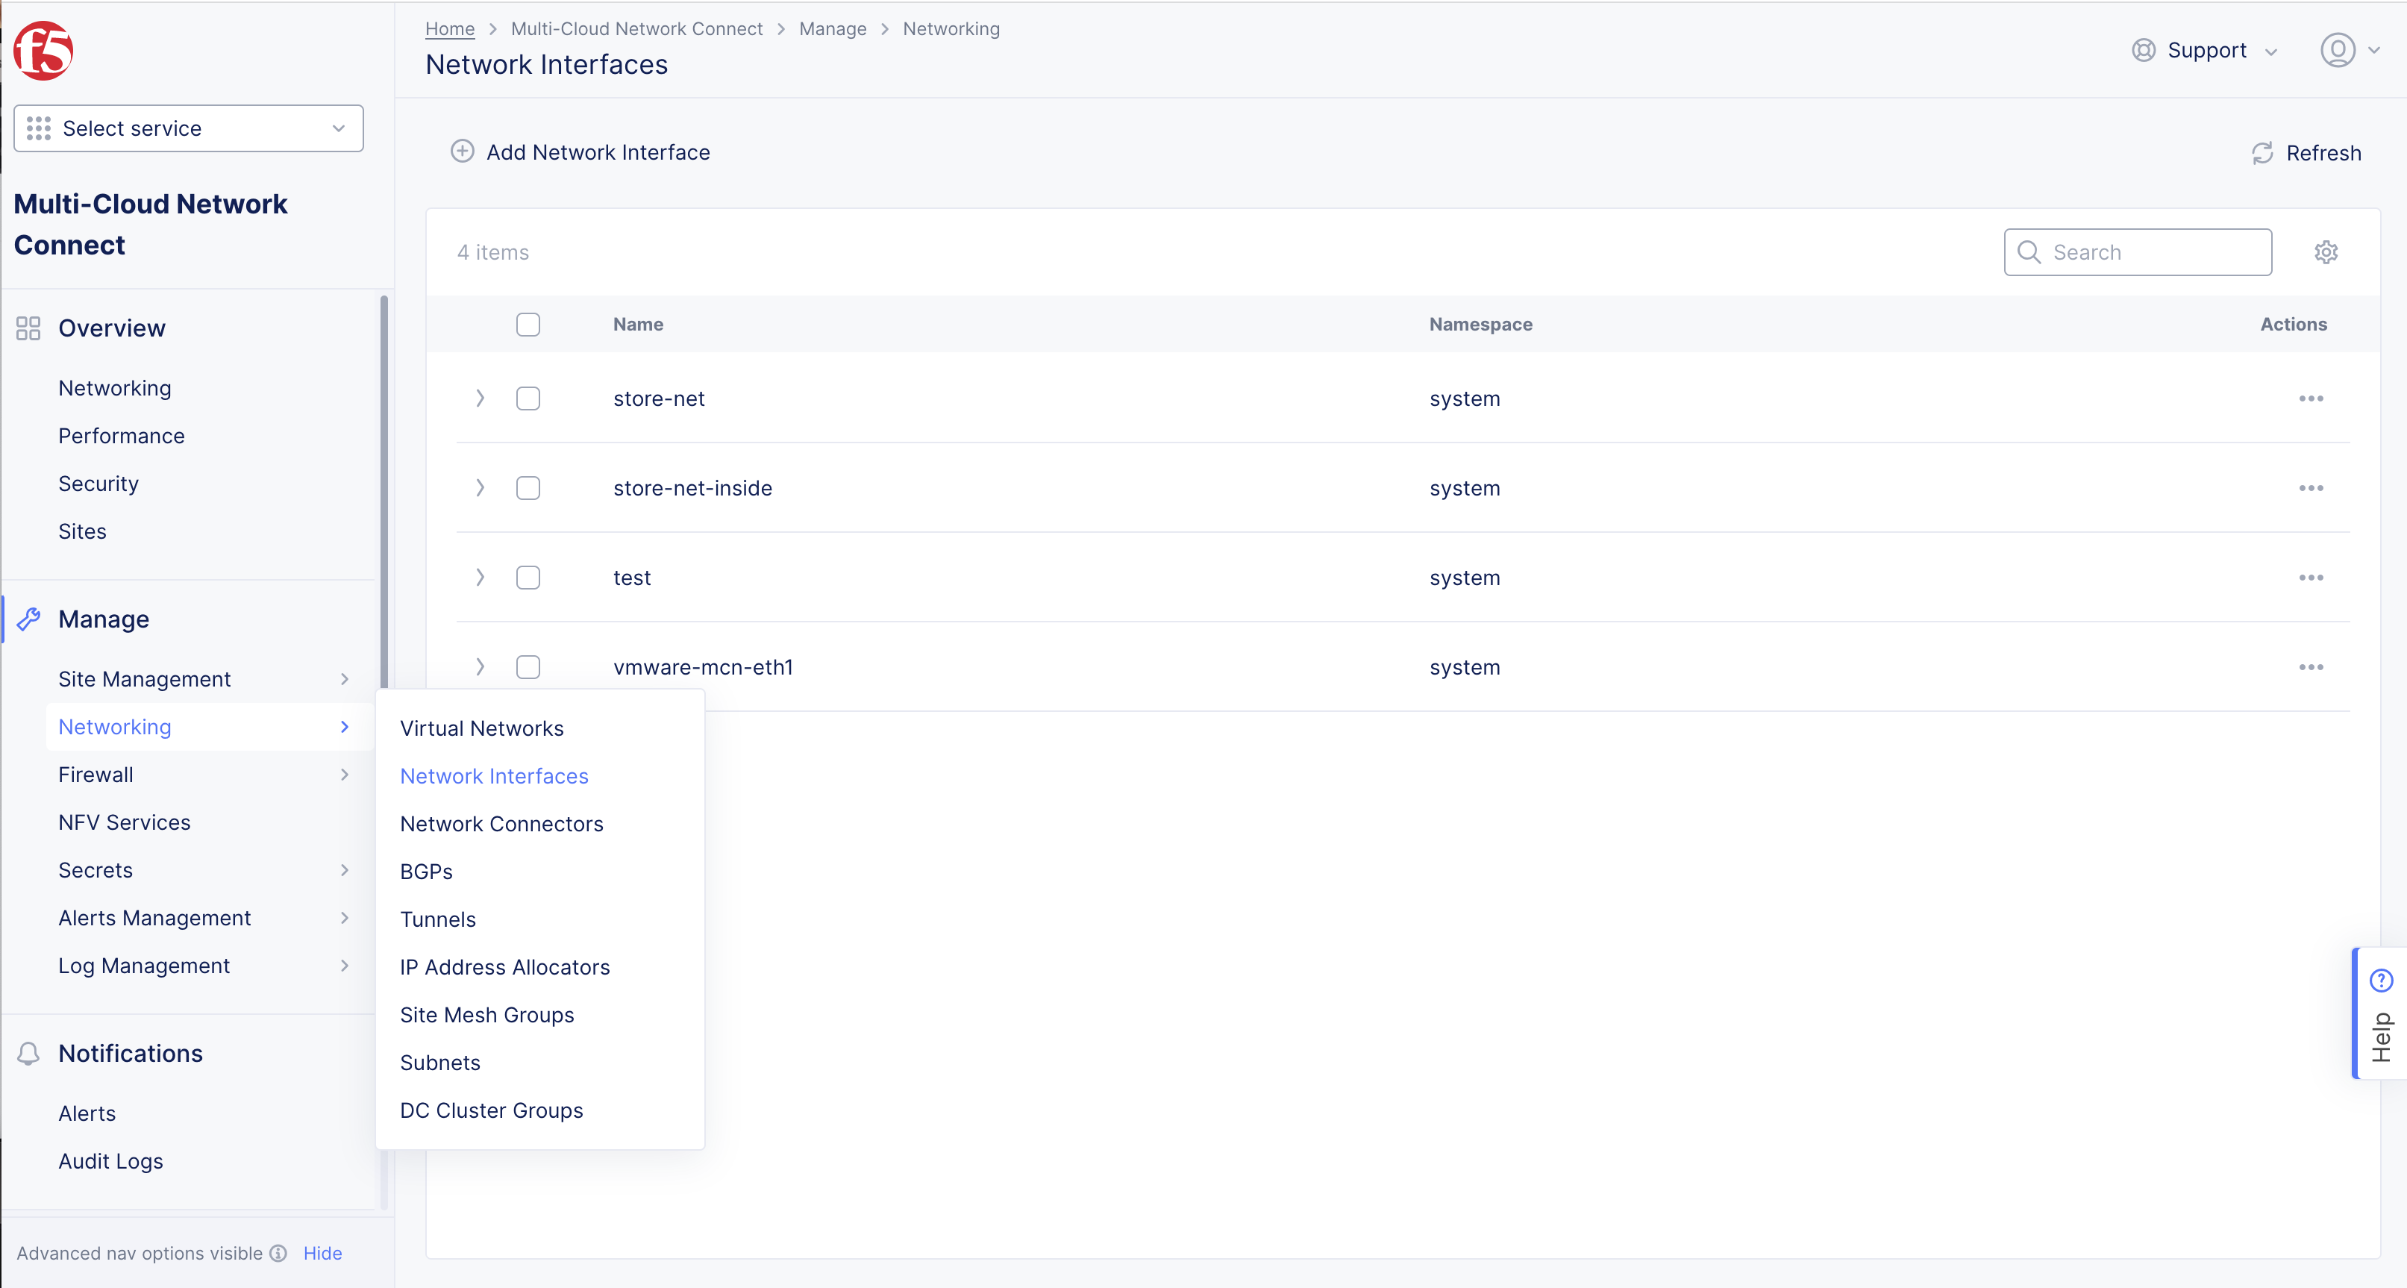The image size is (2407, 1288).
Task: Open Site Mesh Groups from the submenu
Action: [x=486, y=1015]
